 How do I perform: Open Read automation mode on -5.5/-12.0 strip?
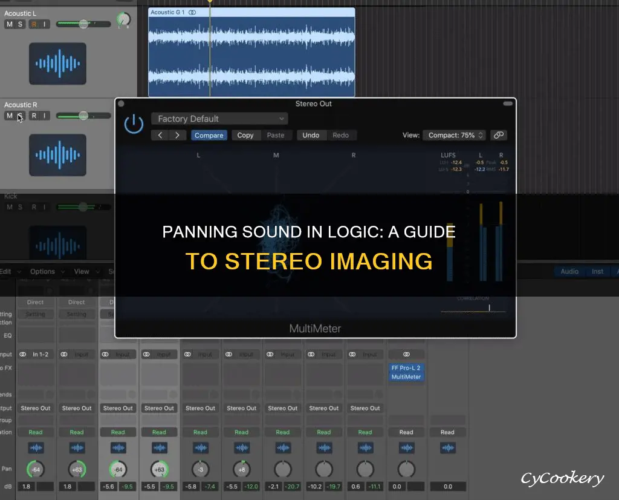242,432
